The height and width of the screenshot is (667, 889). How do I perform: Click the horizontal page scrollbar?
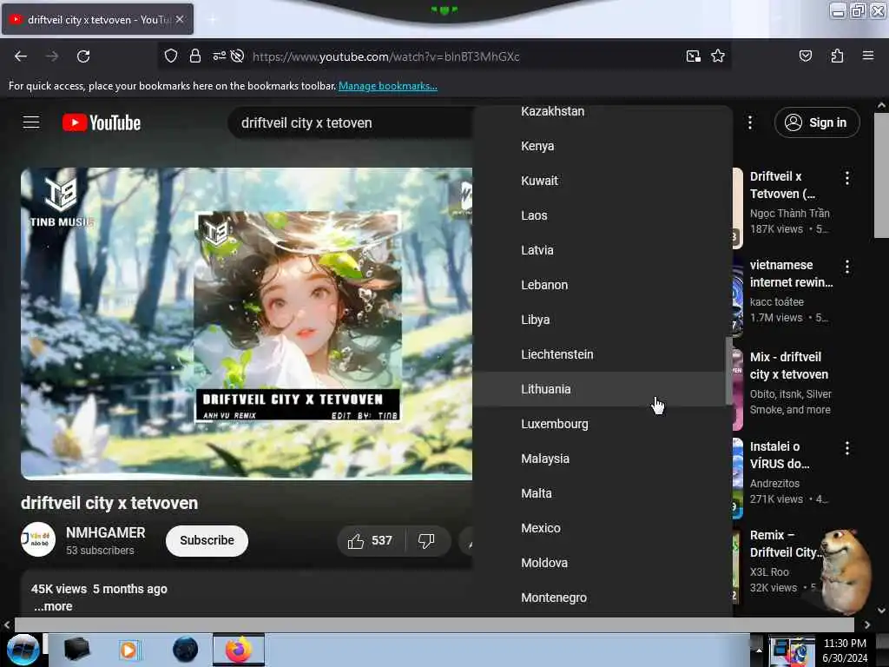(434, 624)
